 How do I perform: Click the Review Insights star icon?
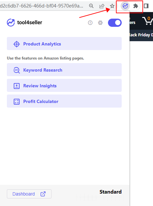[17, 86]
